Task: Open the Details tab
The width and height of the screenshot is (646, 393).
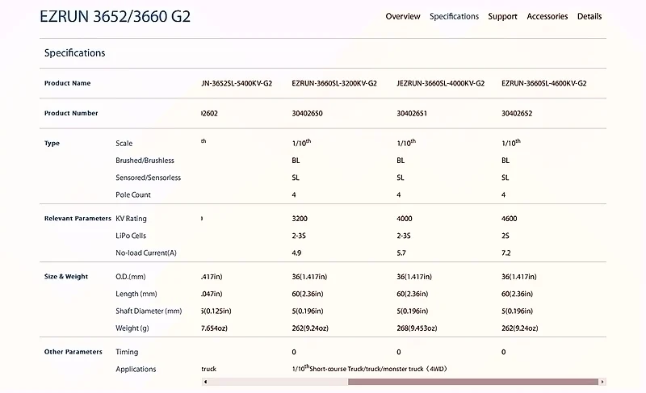Action: (589, 16)
